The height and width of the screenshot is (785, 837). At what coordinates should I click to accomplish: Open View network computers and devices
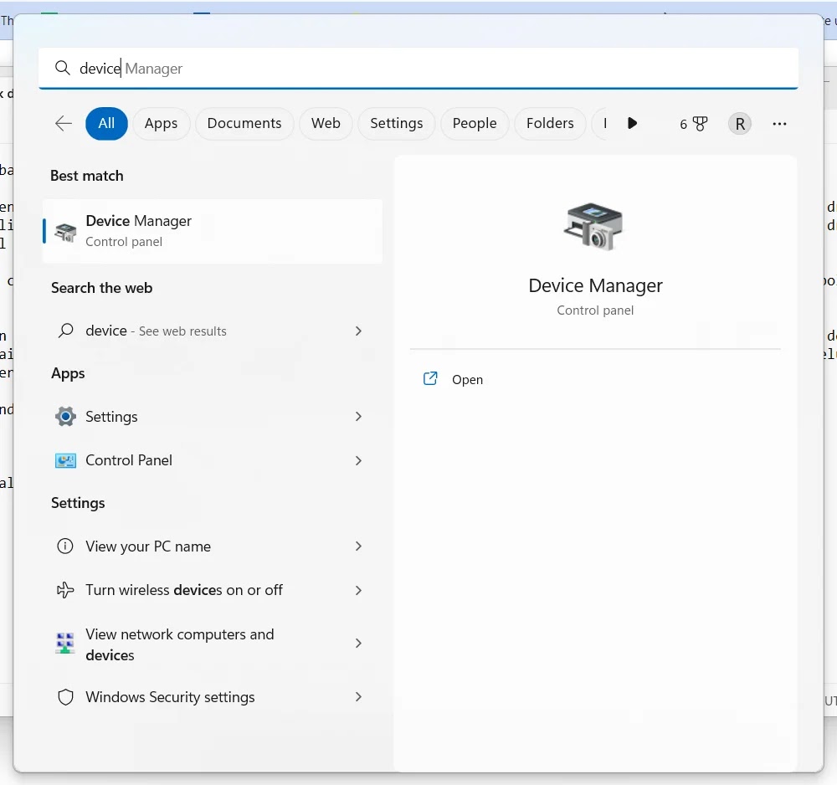tap(213, 644)
